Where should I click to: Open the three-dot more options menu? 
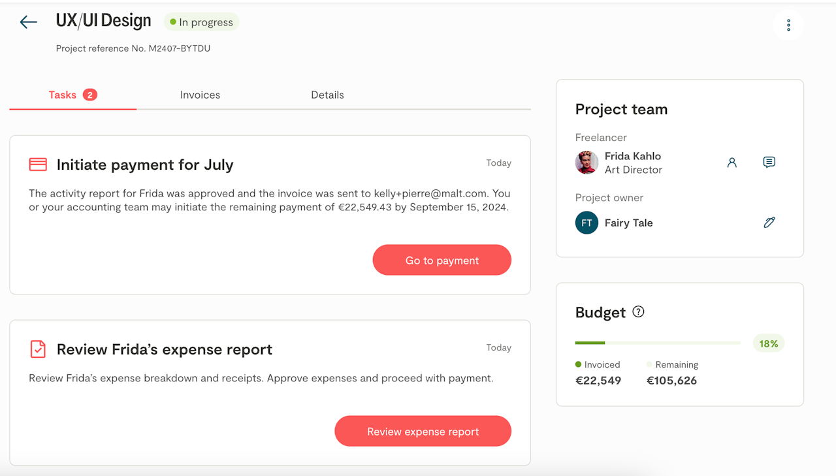[788, 25]
